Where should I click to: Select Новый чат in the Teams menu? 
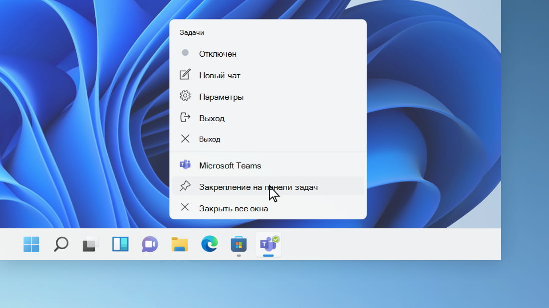[220, 75]
